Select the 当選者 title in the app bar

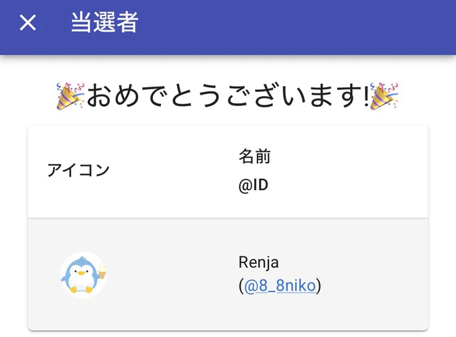(x=105, y=22)
